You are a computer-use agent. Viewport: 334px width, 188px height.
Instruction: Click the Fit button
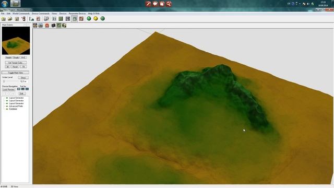coord(23,67)
